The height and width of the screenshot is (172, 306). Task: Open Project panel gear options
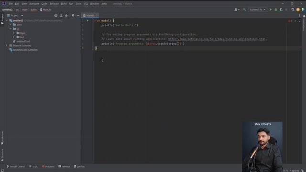pyautogui.click(x=73, y=15)
